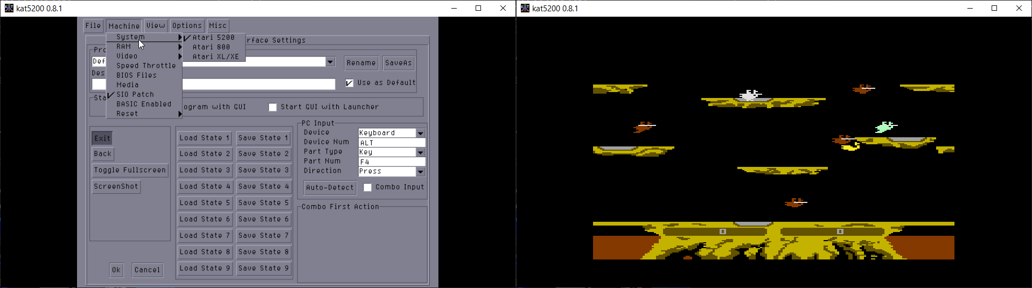Toggle BASIC Enabled menu option
Image resolution: width=1032 pixels, height=288 pixels.
click(144, 104)
